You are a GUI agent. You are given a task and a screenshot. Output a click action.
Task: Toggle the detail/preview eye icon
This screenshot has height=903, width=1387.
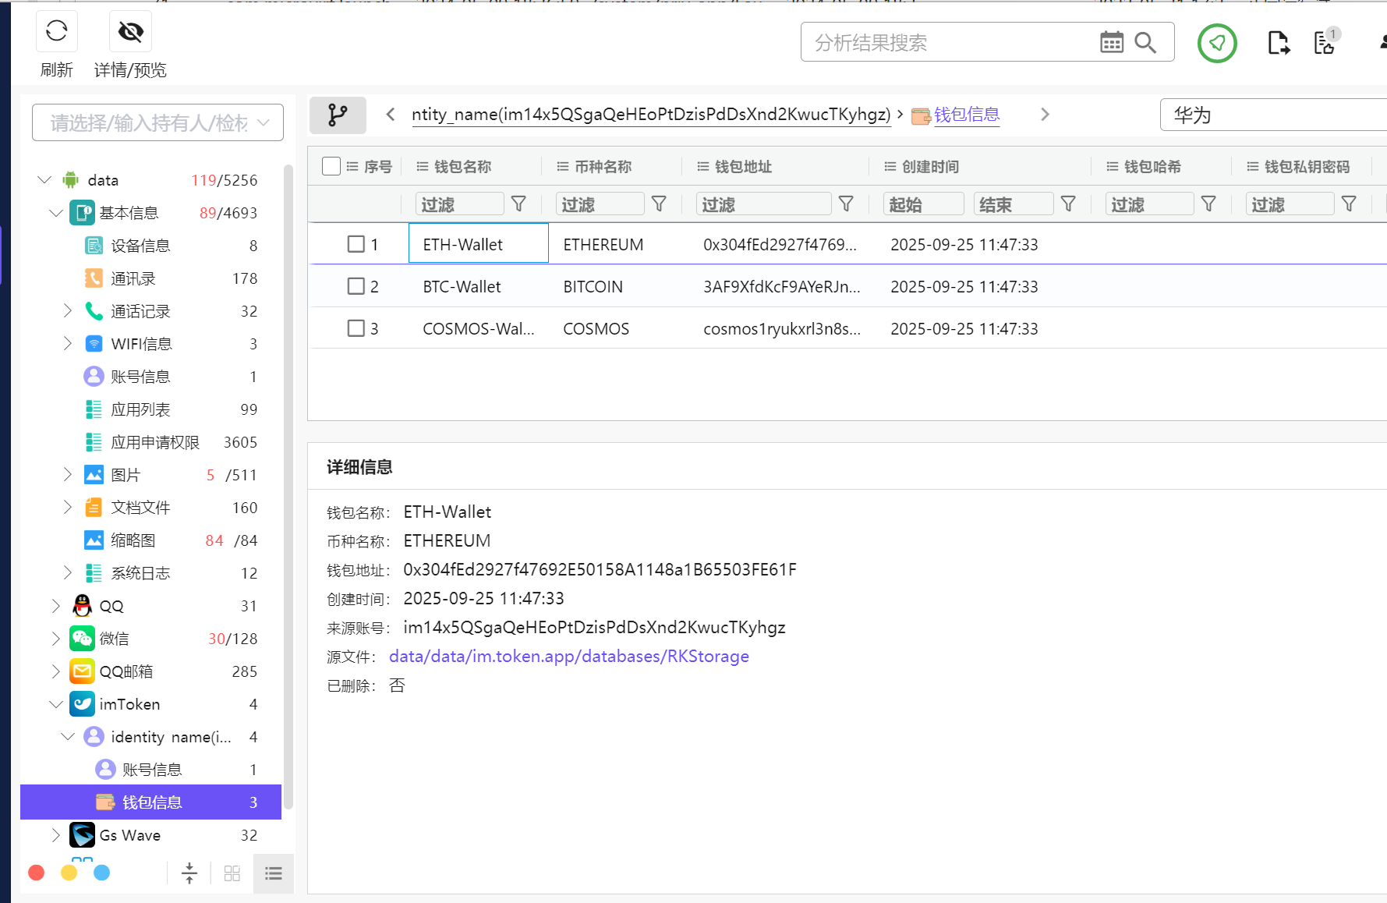130,31
